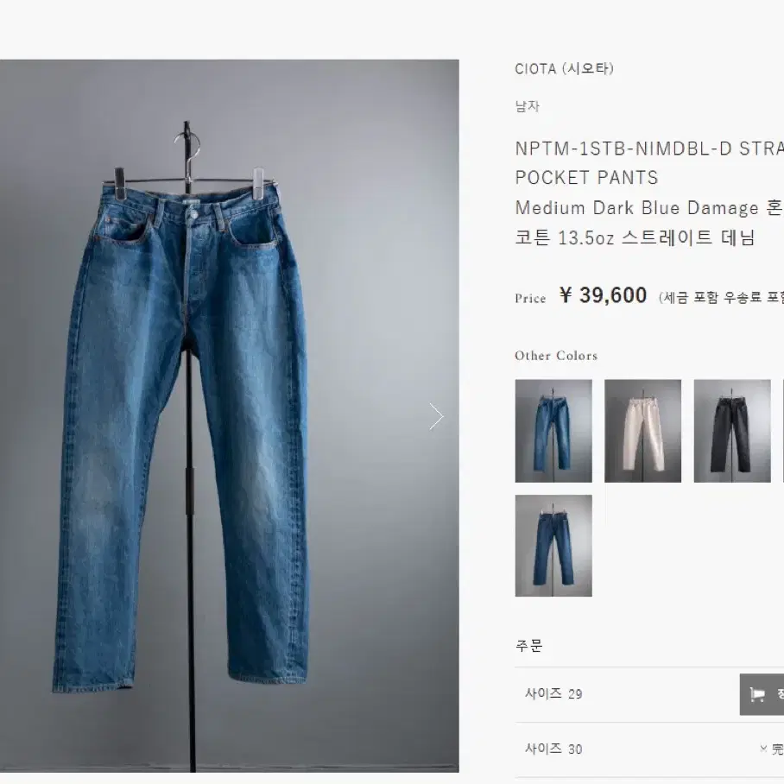Open the CIOTA (시오타) brand link
This screenshot has width=784, height=784.
point(564,68)
